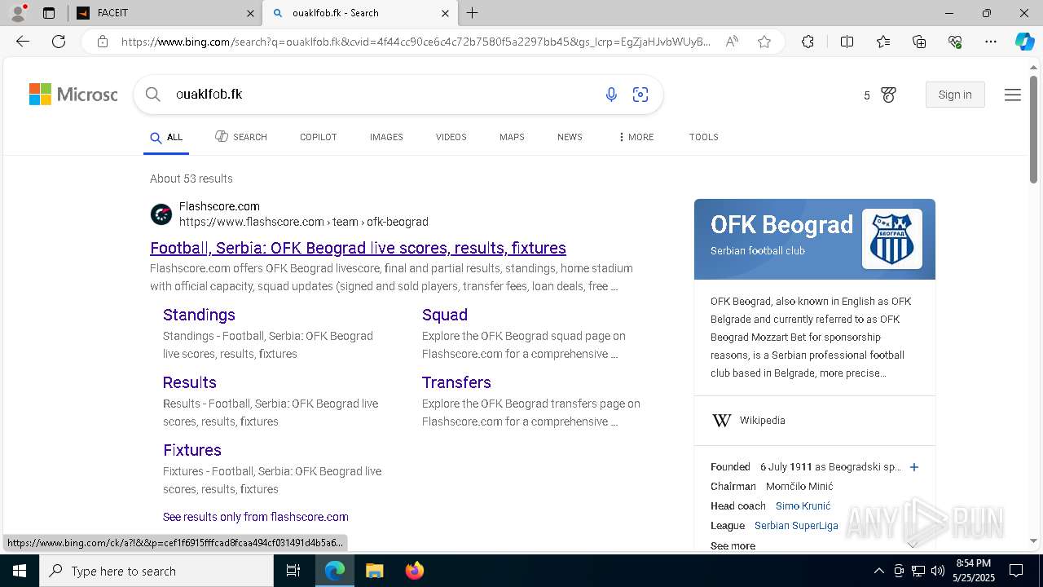This screenshot has height=587, width=1043.
Task: Open the Squad sublink
Action: point(445,315)
